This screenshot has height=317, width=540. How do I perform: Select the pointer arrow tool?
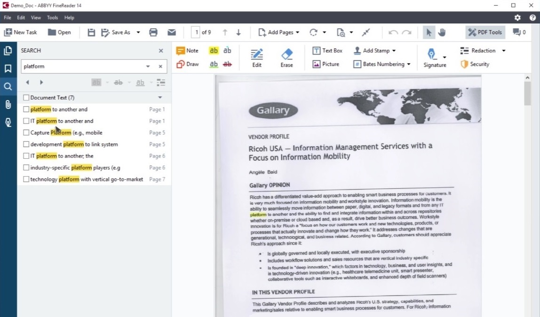[x=429, y=32]
